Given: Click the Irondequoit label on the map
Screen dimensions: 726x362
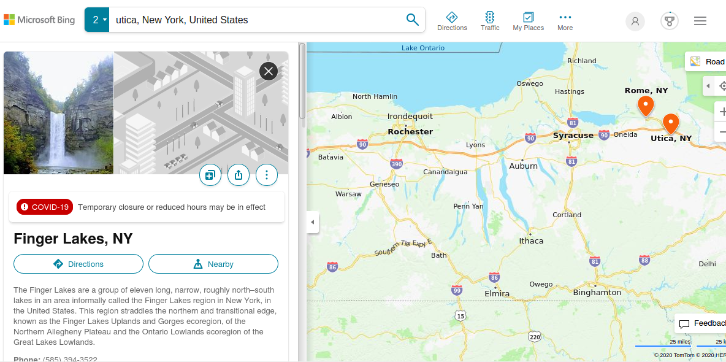Looking at the screenshot, I should pos(410,117).
